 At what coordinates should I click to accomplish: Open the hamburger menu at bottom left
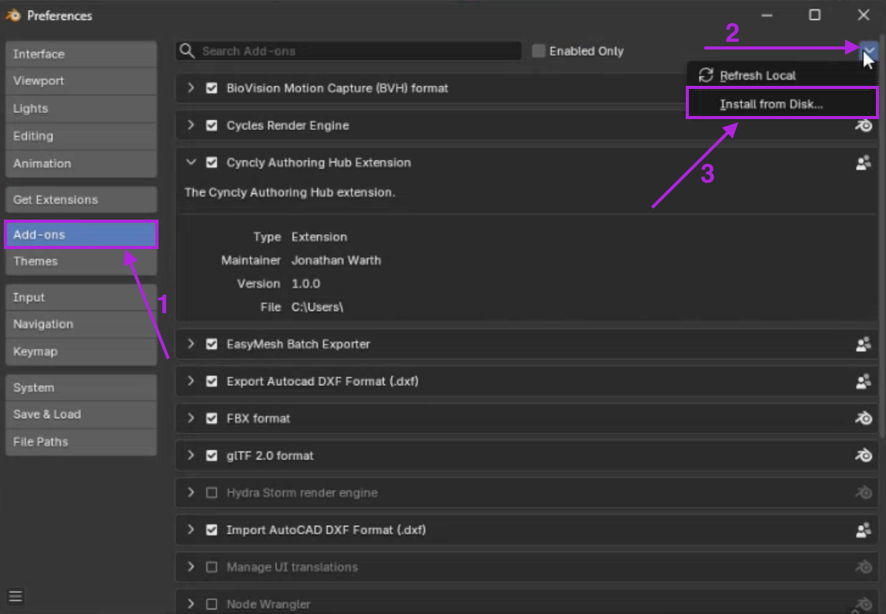pos(15,596)
